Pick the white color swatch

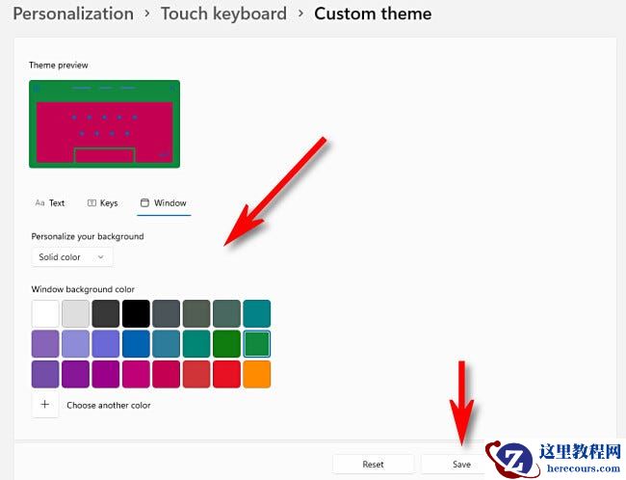(45, 314)
